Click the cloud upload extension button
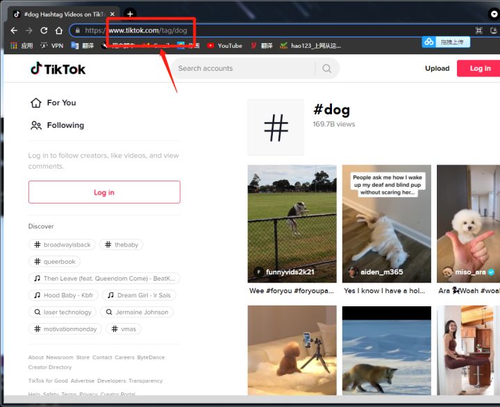The image size is (500, 407). click(x=446, y=42)
